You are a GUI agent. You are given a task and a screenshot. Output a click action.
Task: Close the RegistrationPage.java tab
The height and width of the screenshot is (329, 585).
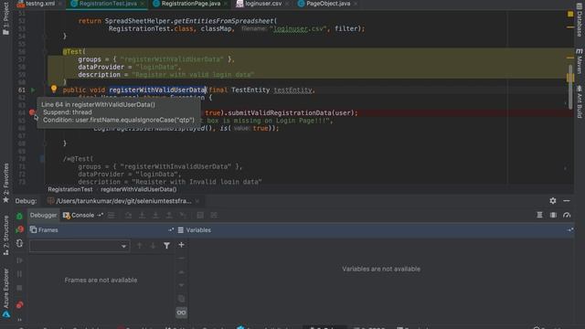click(226, 4)
